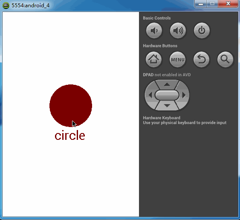
Task: Go to the Android home screen button
Action: (x=153, y=60)
